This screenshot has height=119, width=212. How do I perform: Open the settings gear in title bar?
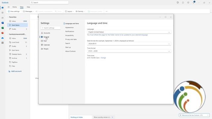tap(188, 3)
